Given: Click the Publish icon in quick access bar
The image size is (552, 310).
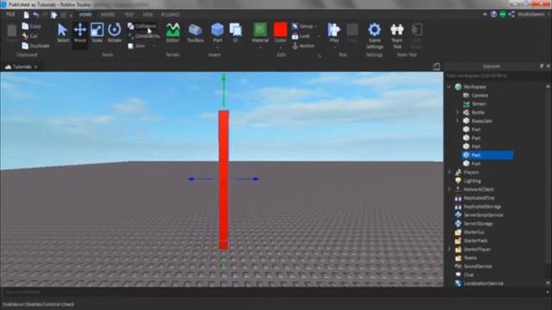Looking at the screenshot, I should pos(53,15).
